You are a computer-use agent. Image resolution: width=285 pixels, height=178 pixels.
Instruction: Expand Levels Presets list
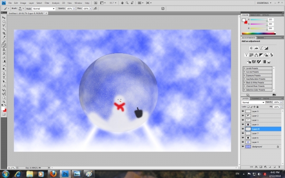(x=244, y=68)
